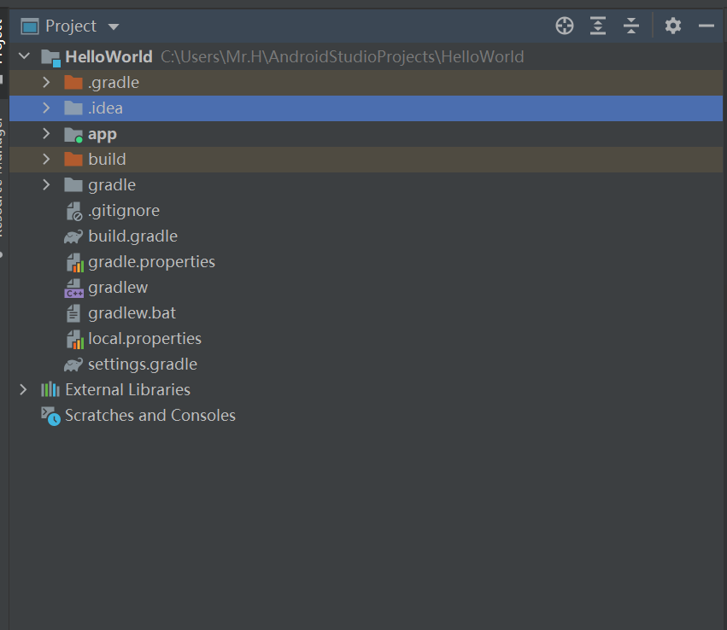Select the gradle.properties file

[151, 262]
